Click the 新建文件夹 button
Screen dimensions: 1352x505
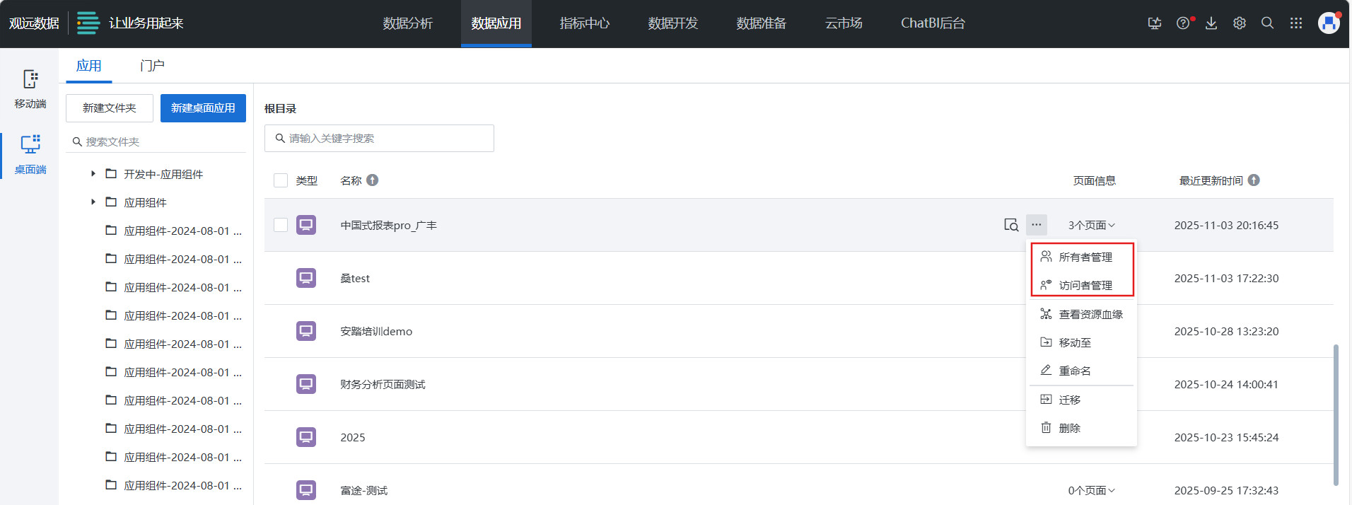[110, 108]
